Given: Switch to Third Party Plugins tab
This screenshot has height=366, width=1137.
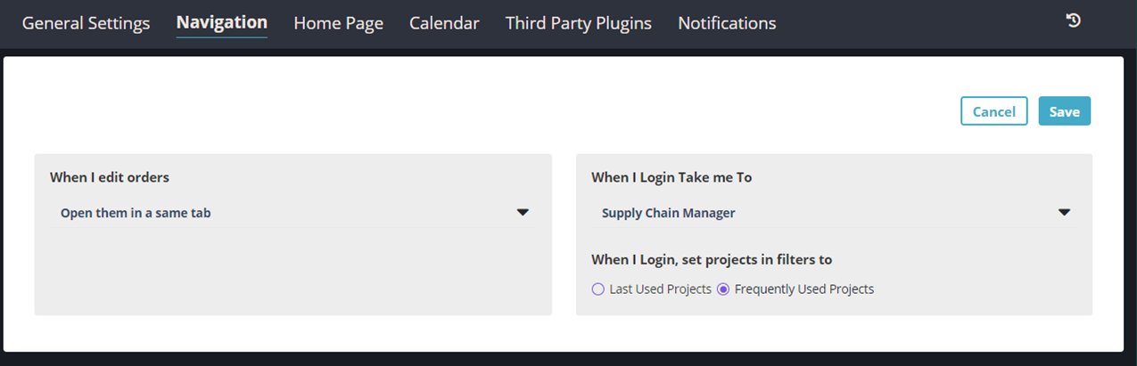Looking at the screenshot, I should [x=578, y=23].
